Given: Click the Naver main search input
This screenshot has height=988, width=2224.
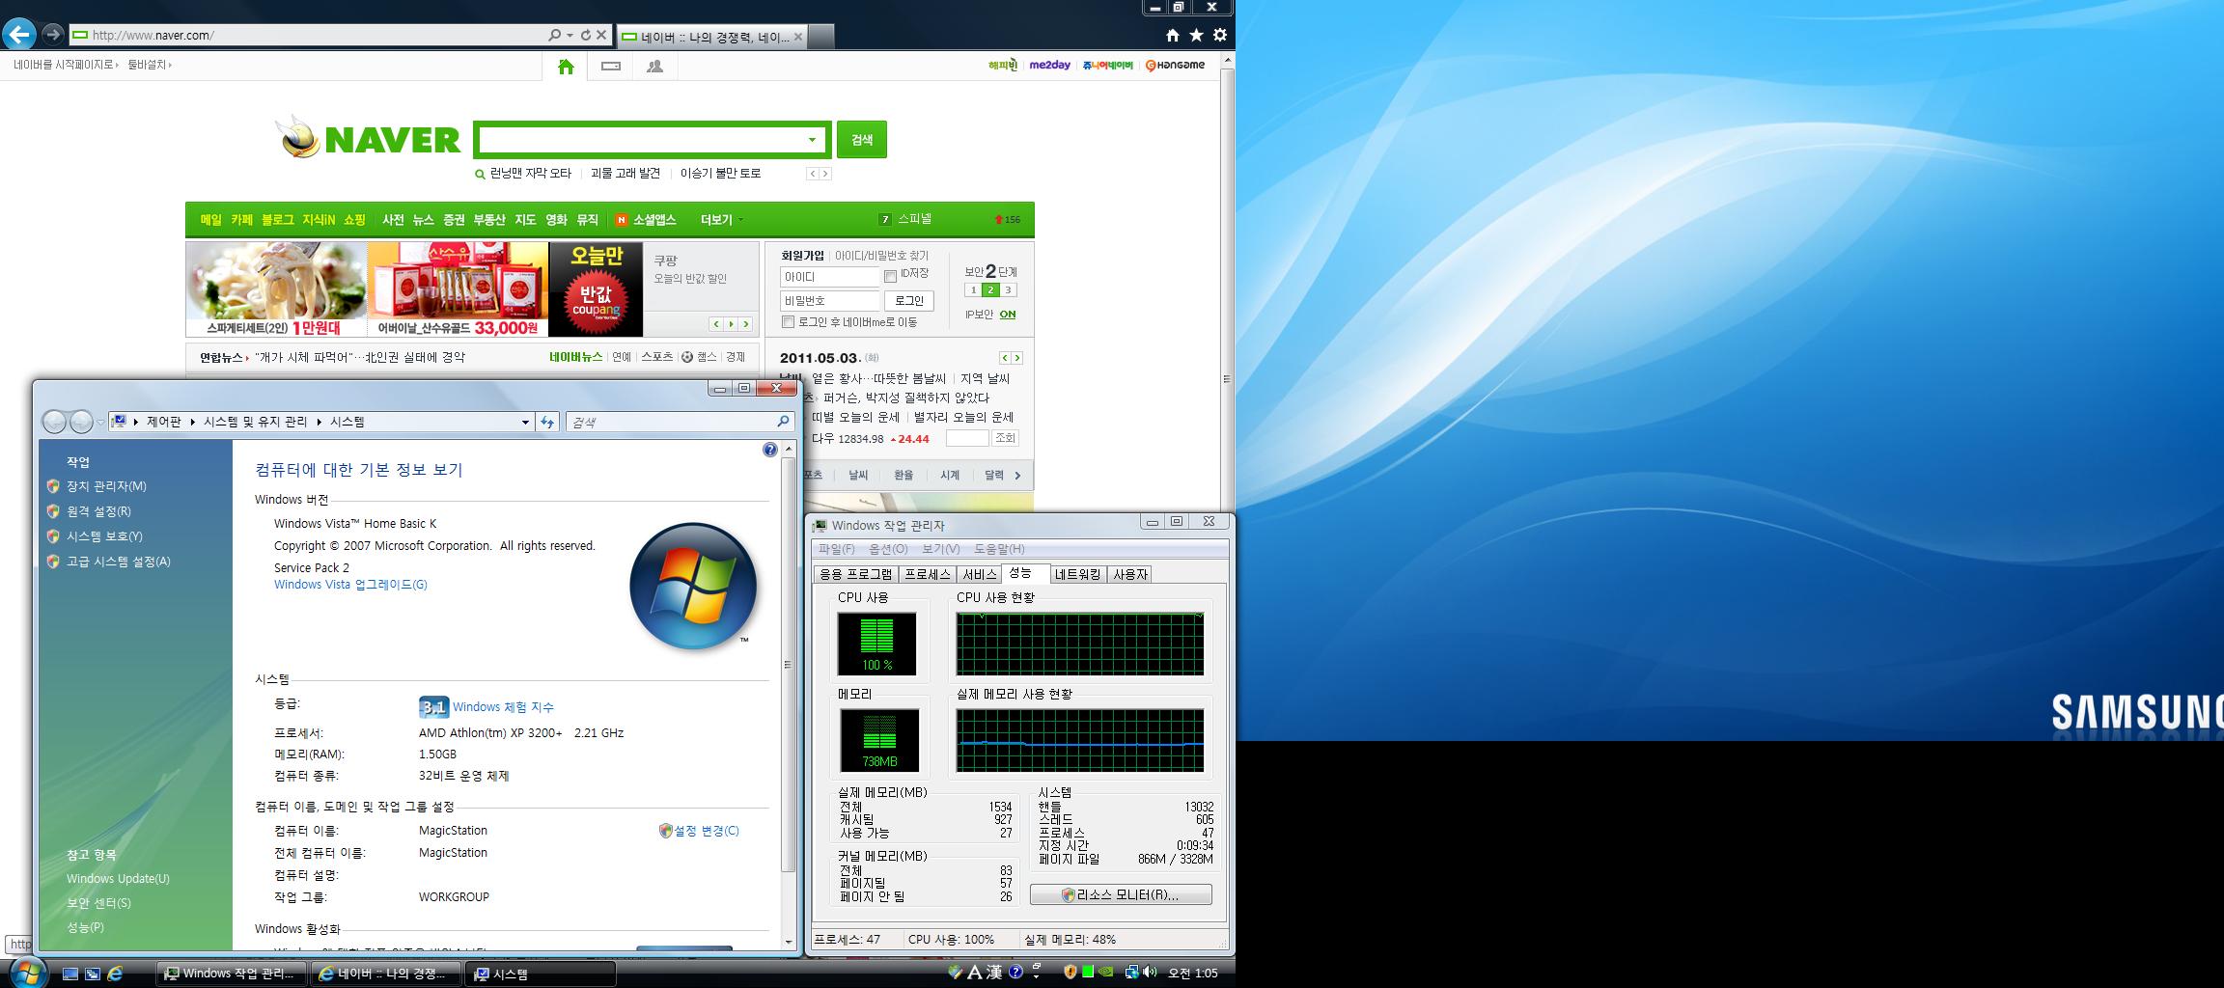Looking at the screenshot, I should [x=641, y=140].
